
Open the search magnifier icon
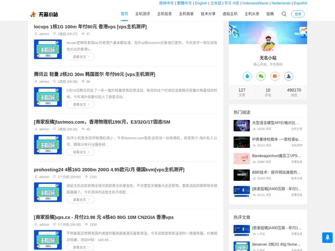coord(284,14)
